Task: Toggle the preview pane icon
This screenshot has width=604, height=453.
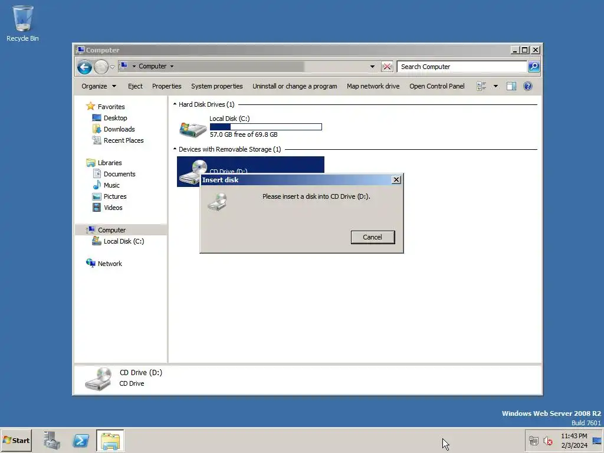Action: tap(511, 86)
